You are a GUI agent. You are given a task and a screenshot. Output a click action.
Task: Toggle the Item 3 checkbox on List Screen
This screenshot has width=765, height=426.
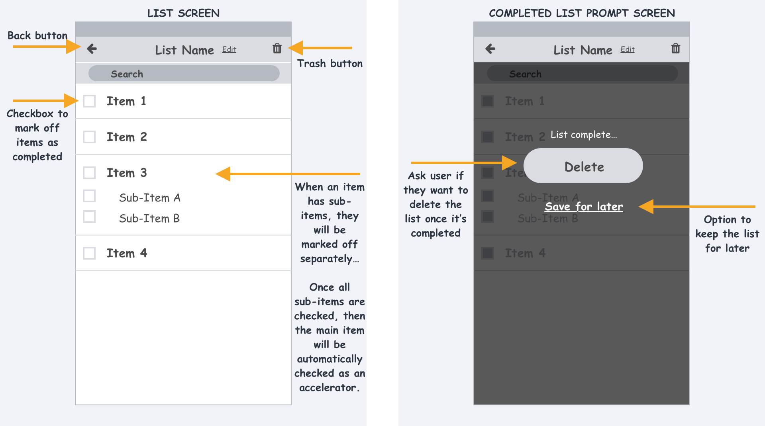89,173
